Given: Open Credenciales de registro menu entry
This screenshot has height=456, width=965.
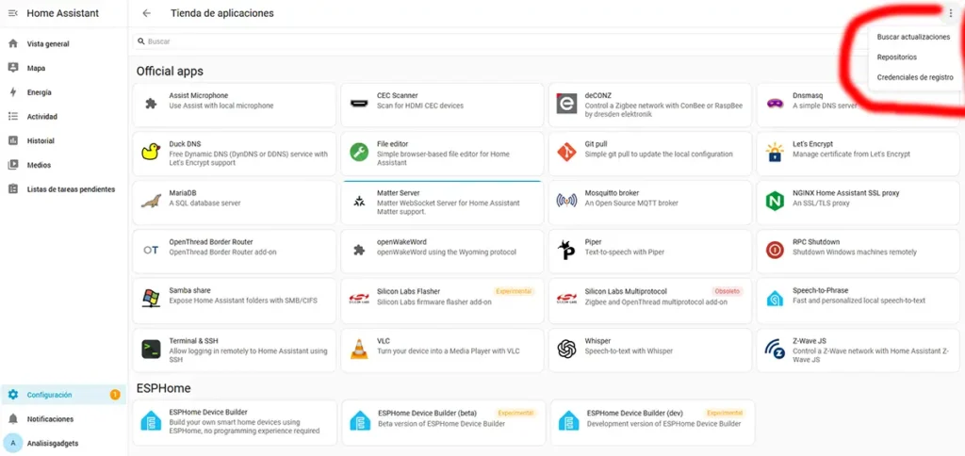Looking at the screenshot, I should coord(914,77).
